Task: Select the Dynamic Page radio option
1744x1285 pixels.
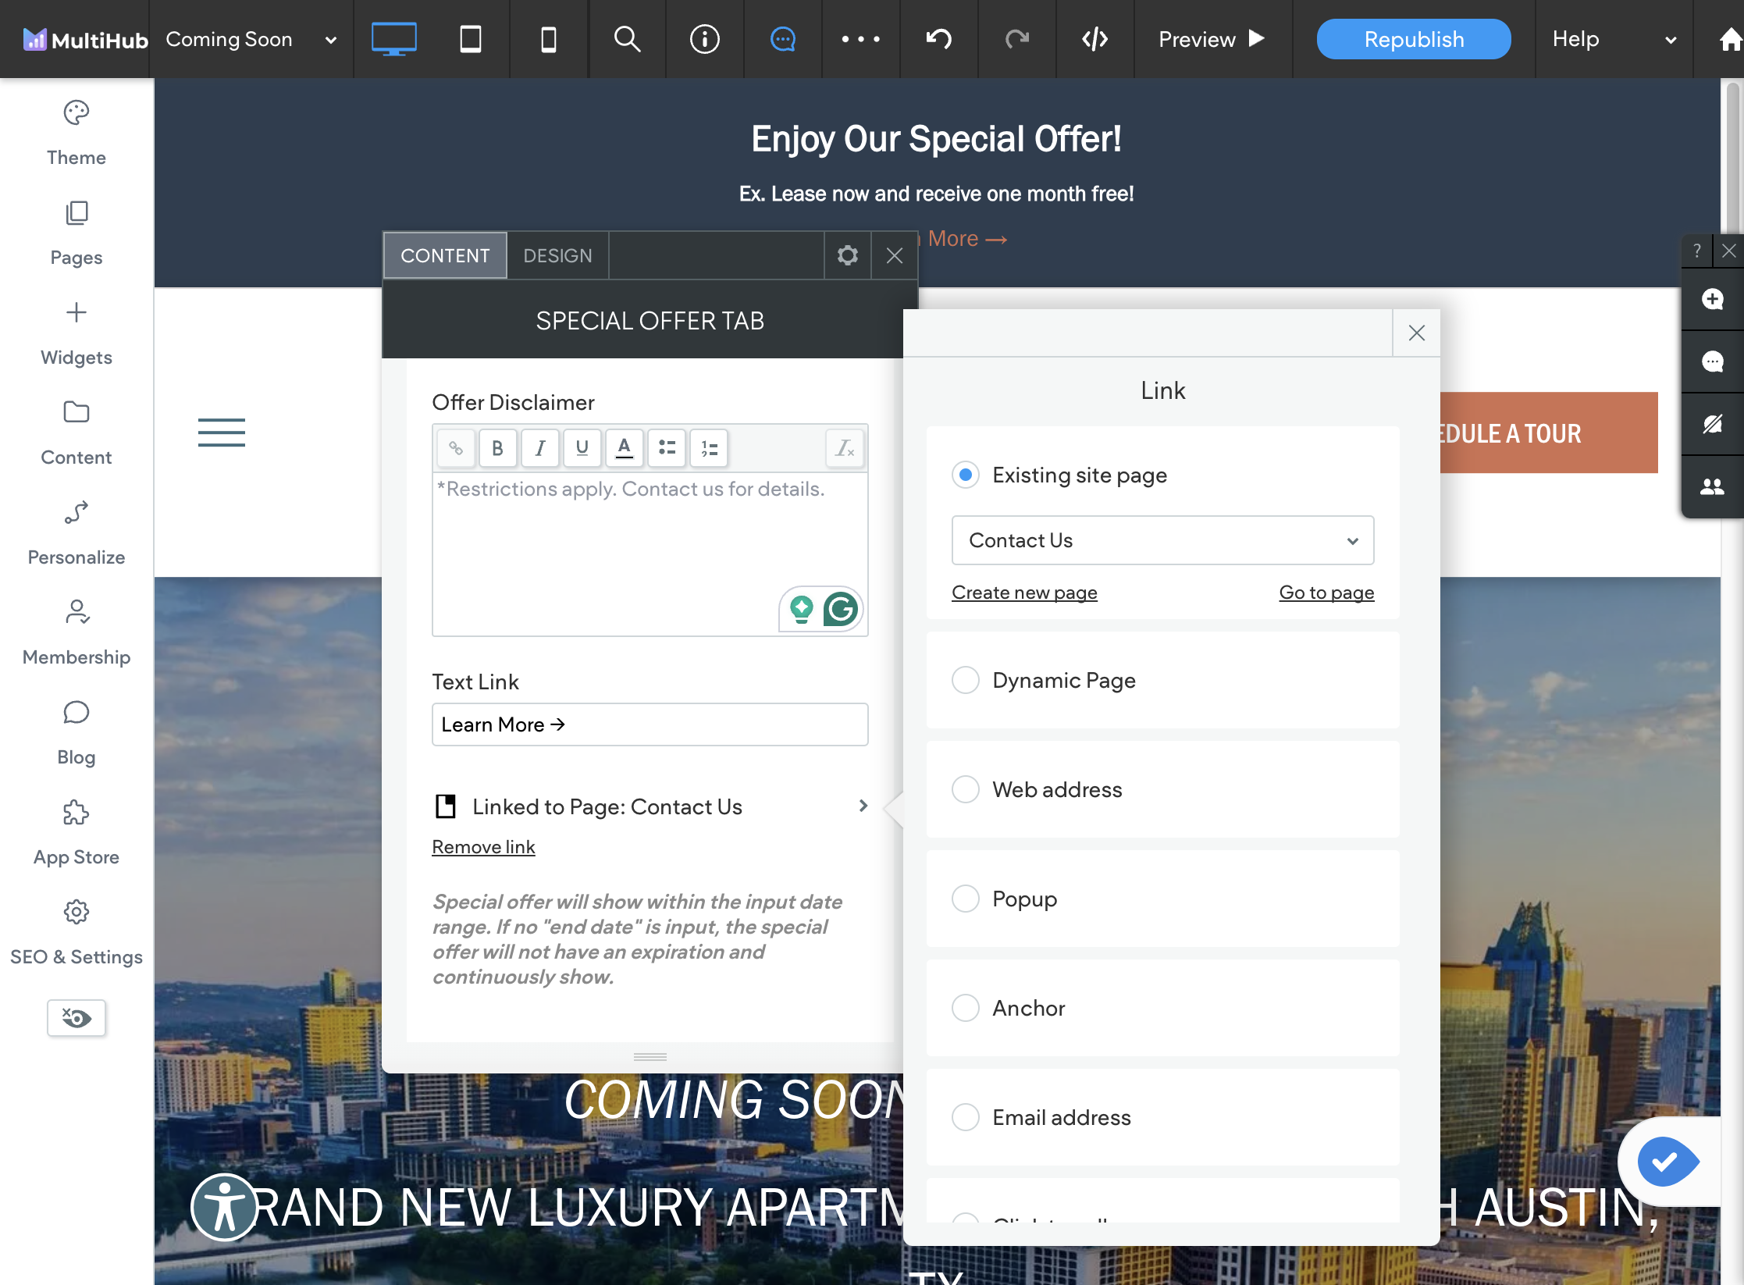Action: [966, 680]
